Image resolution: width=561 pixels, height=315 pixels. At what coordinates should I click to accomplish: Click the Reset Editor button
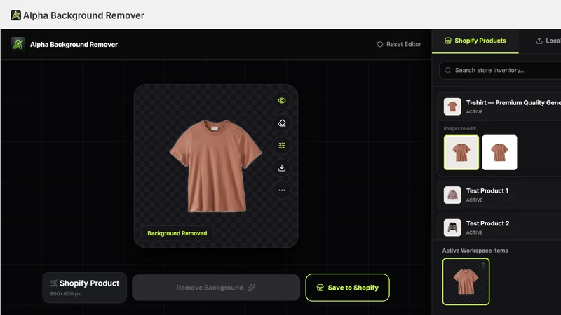pyautogui.click(x=399, y=44)
